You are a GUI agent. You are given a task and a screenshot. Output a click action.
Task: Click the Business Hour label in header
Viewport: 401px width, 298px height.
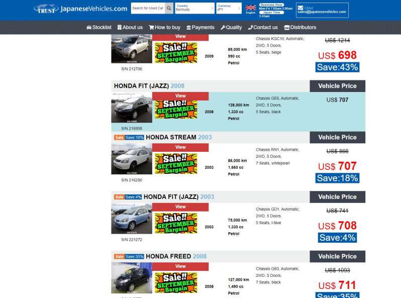coord(271,5)
